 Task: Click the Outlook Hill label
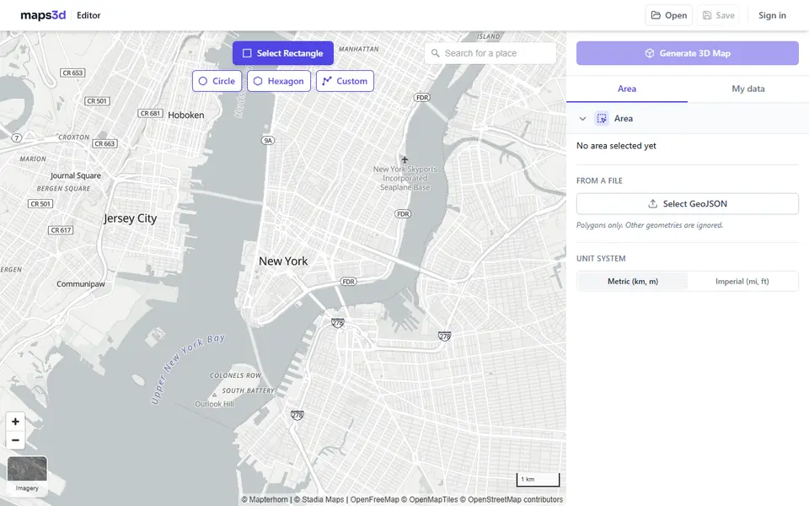click(x=214, y=404)
